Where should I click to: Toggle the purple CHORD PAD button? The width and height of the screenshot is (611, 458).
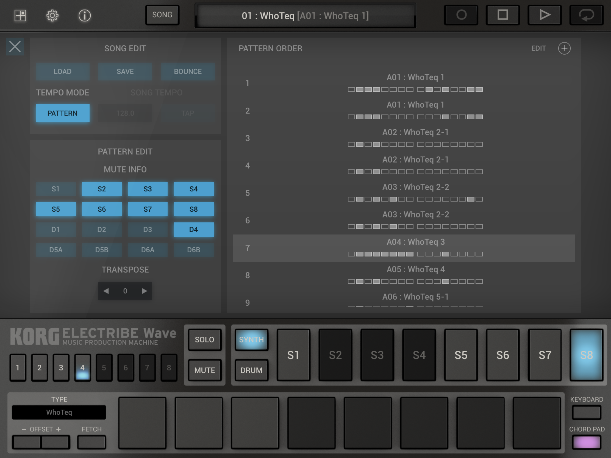587,442
